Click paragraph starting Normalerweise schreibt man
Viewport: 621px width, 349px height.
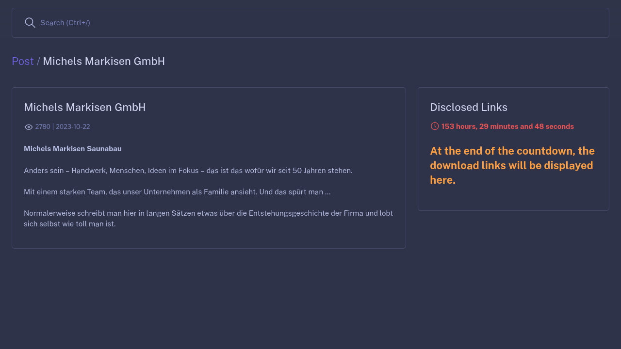click(209, 219)
